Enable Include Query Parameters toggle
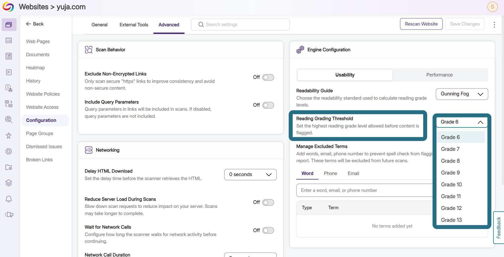The image size is (504, 257). point(268,105)
